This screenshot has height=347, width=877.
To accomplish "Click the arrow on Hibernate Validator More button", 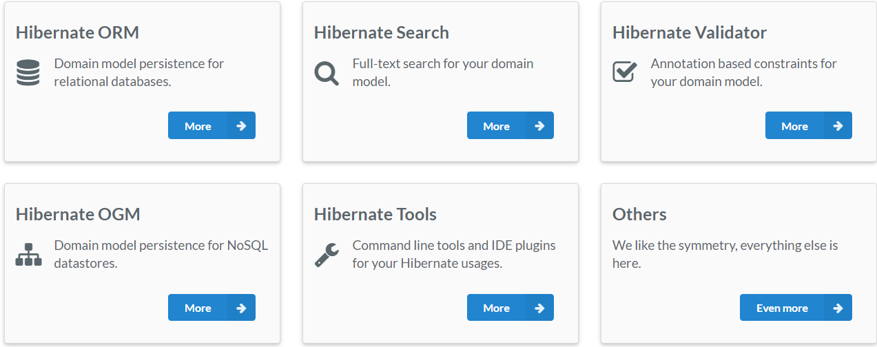I will point(838,126).
